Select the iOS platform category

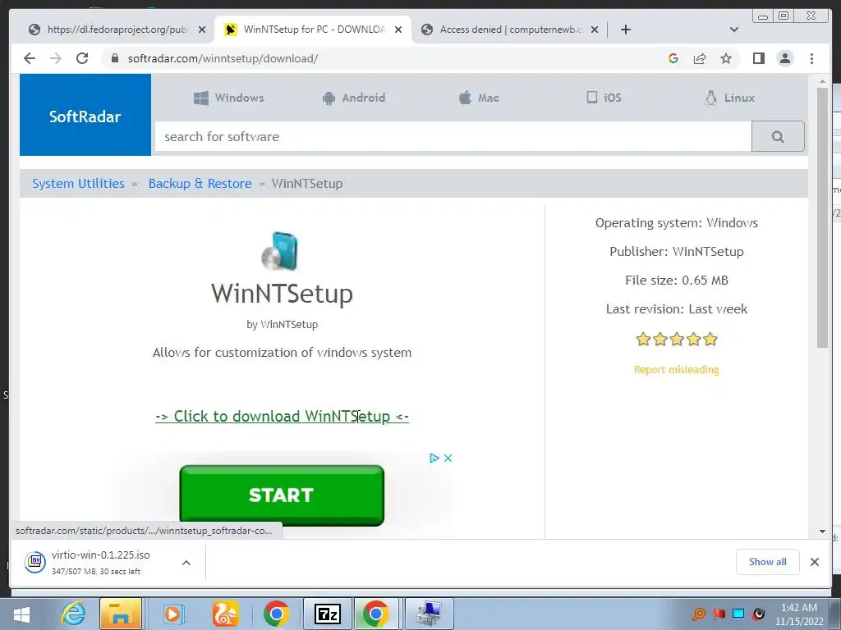pyautogui.click(x=604, y=98)
